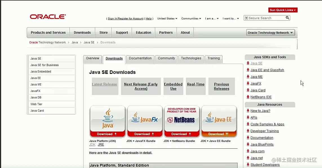Viewport: 322px width, 168px height.
Task: Open the About menu item
Action: click(x=185, y=33)
